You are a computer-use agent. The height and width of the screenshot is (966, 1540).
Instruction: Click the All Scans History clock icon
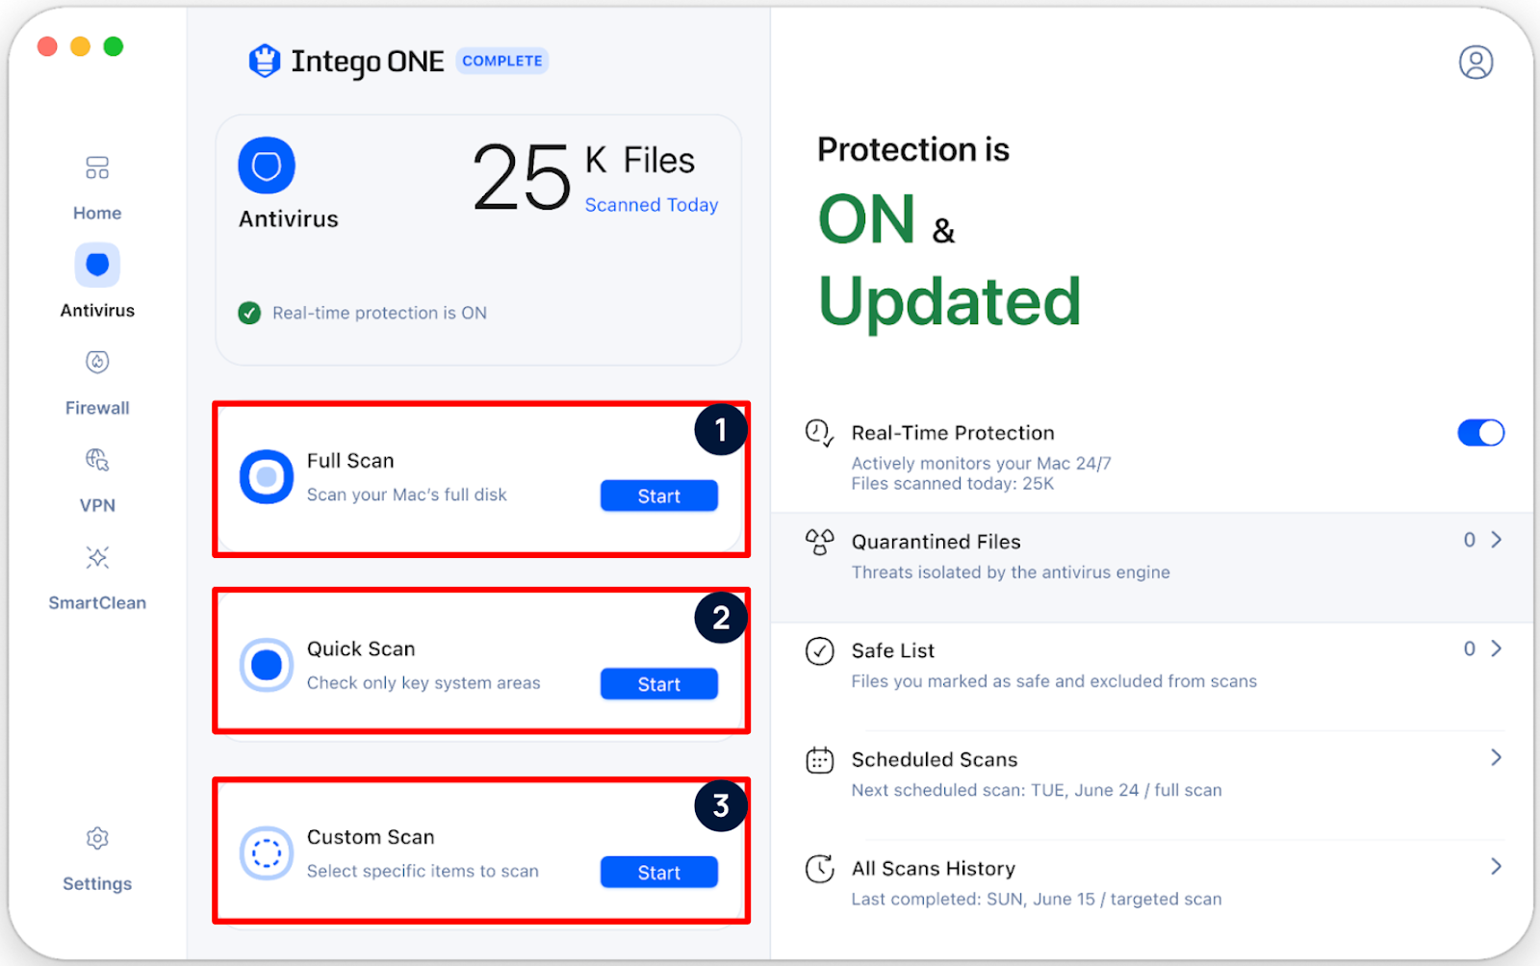pyautogui.click(x=819, y=869)
